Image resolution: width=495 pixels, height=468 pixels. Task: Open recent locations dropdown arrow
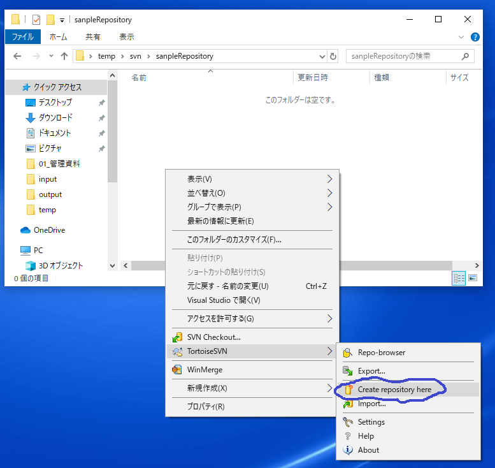coord(51,56)
